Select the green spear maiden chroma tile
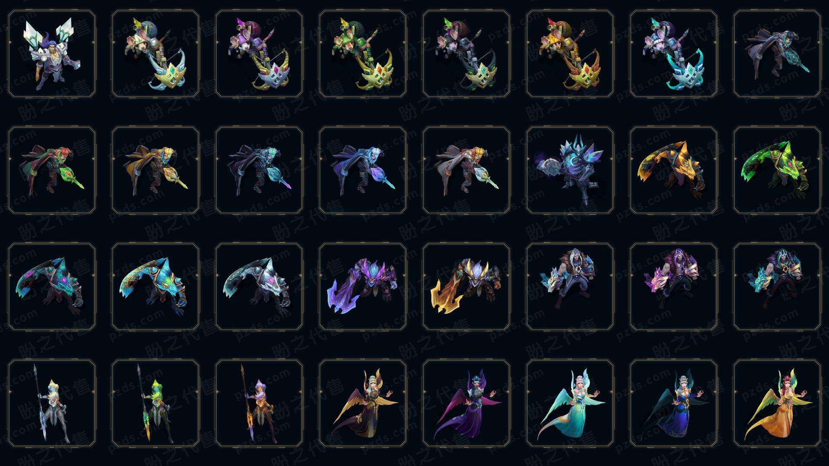Image resolution: width=829 pixels, height=466 pixels. tap(155, 403)
